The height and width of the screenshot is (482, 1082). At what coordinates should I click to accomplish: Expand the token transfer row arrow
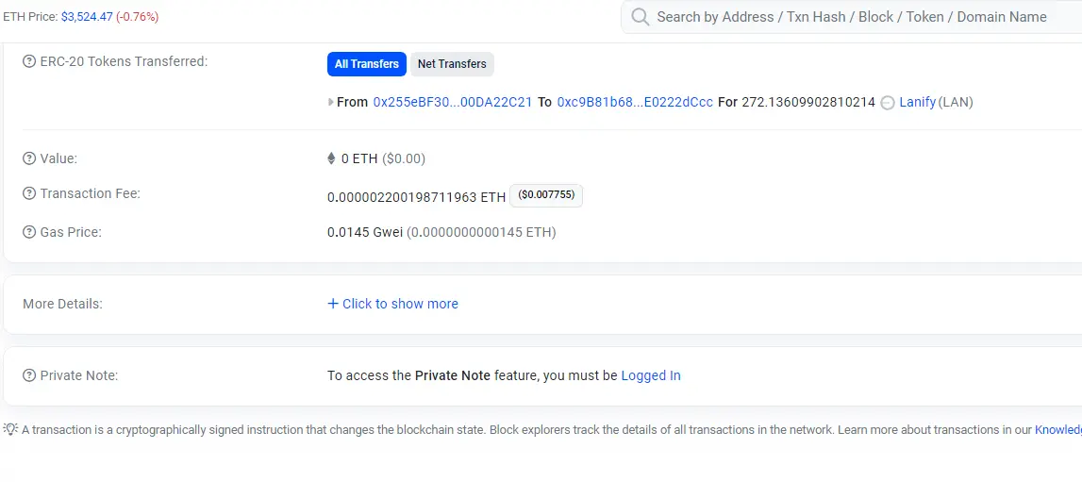coord(330,102)
